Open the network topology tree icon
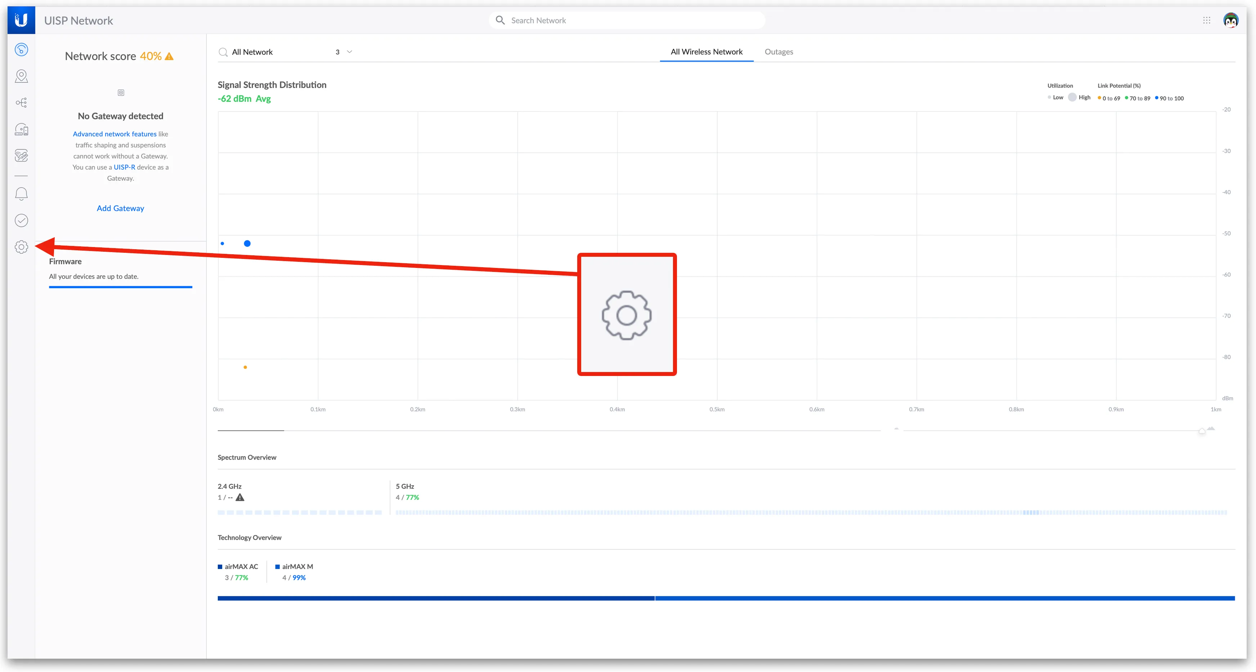1256x672 pixels. (x=21, y=102)
